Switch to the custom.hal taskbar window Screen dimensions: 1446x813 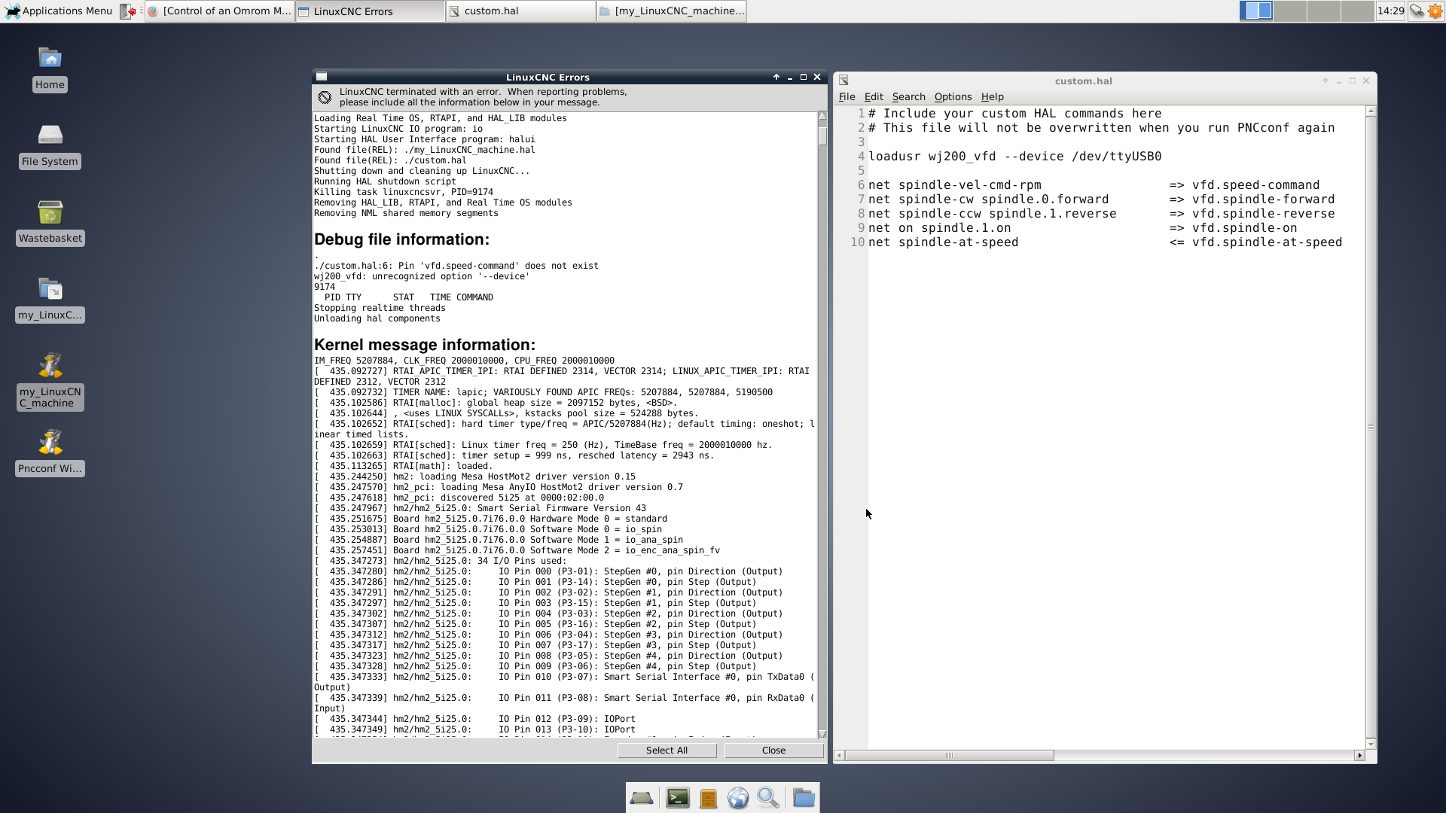pyautogui.click(x=521, y=11)
